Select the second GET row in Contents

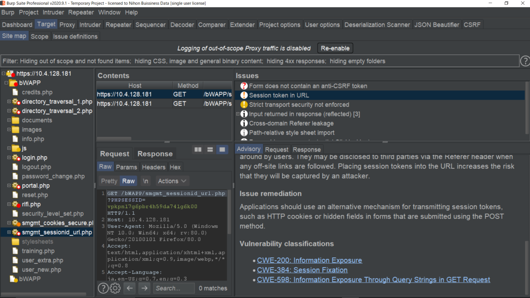point(164,104)
